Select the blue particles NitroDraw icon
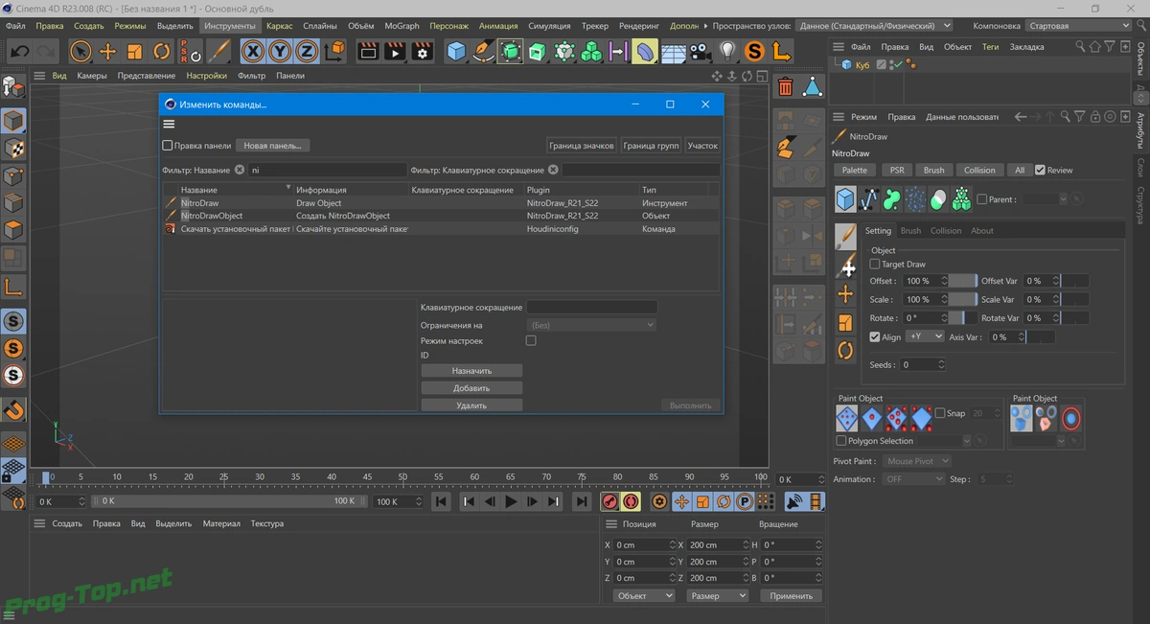 (915, 198)
